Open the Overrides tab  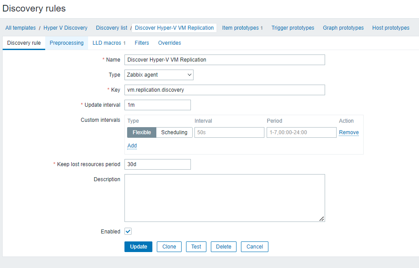click(x=169, y=43)
